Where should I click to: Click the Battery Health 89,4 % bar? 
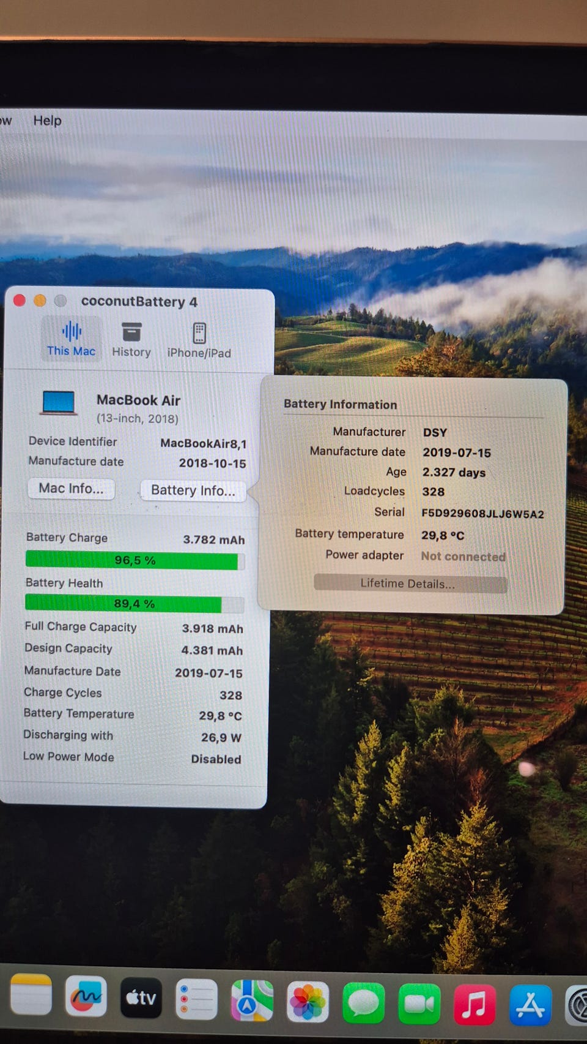point(135,604)
